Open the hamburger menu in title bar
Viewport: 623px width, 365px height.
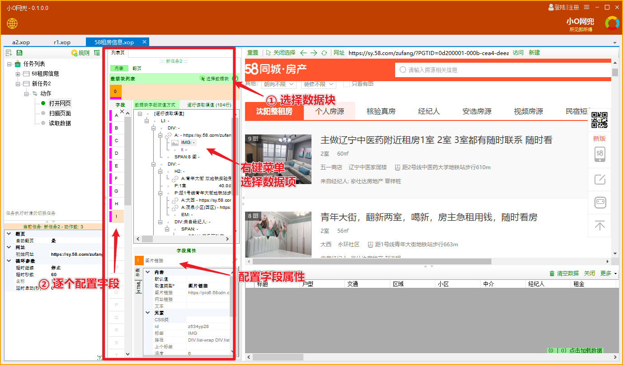[x=586, y=7]
